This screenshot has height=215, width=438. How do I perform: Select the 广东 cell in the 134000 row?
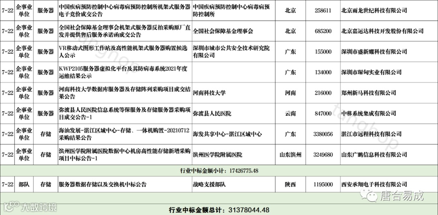(290, 72)
